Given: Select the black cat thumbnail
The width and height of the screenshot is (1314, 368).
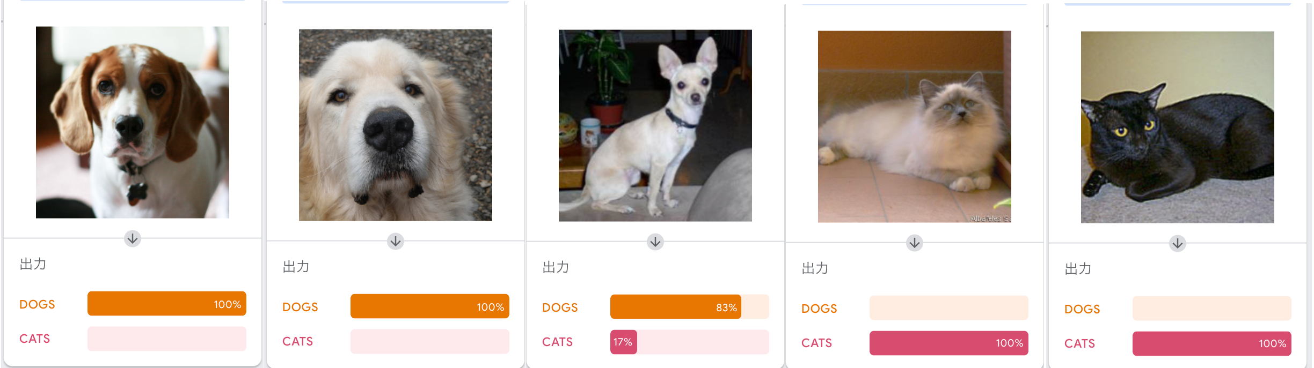Looking at the screenshot, I should coord(1178,127).
